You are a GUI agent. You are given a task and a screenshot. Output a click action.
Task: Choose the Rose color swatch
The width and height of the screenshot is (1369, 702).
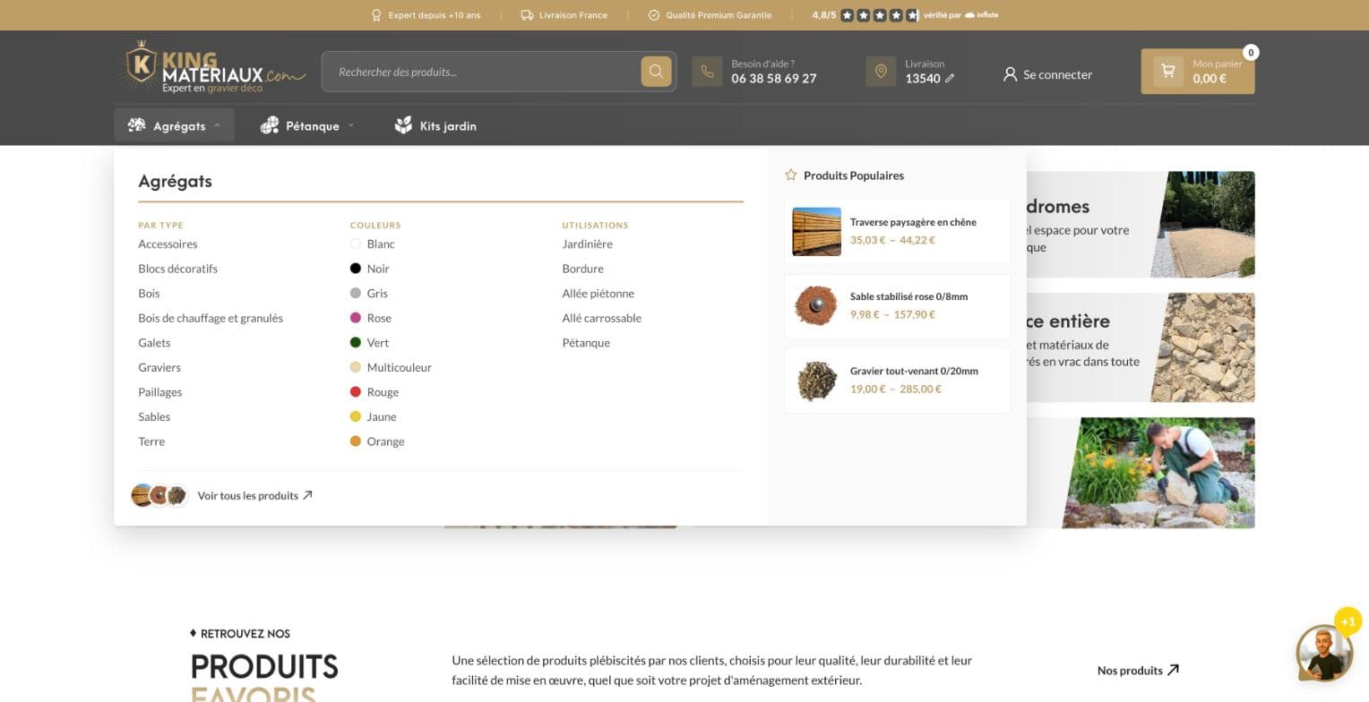click(x=355, y=318)
